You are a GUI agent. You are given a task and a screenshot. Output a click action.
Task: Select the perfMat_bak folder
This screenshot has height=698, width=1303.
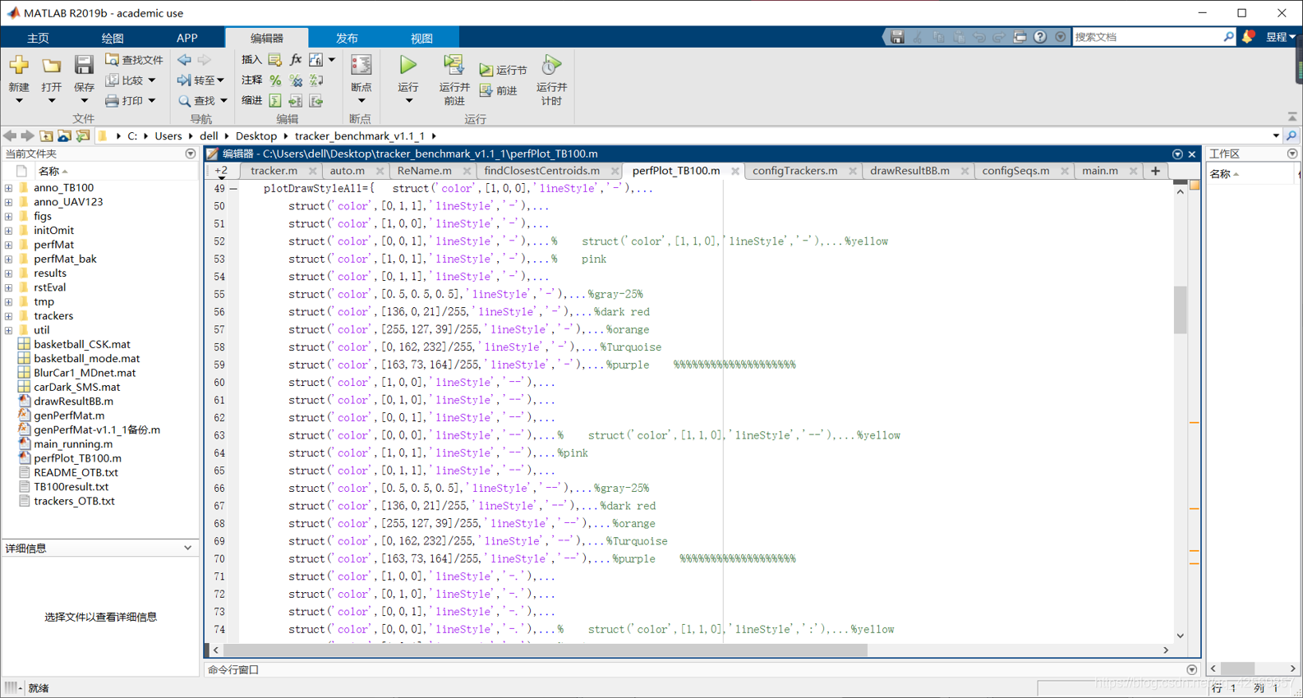[x=65, y=259]
